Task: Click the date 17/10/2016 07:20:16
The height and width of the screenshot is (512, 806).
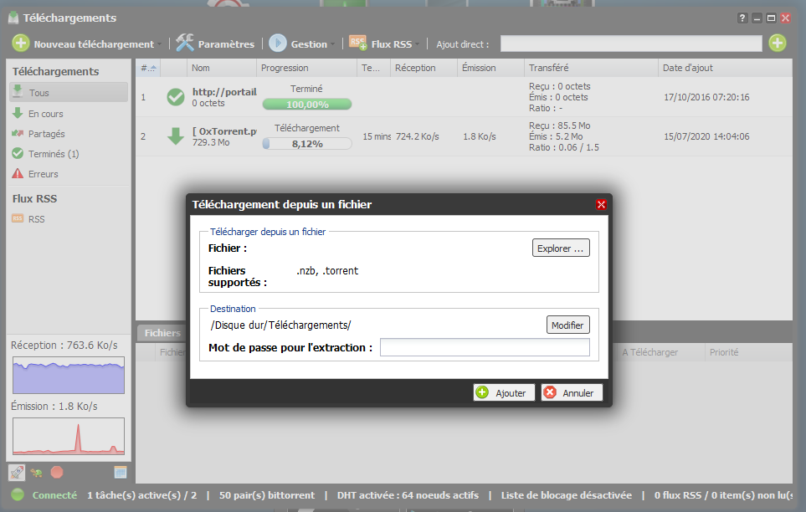Action: [x=706, y=97]
